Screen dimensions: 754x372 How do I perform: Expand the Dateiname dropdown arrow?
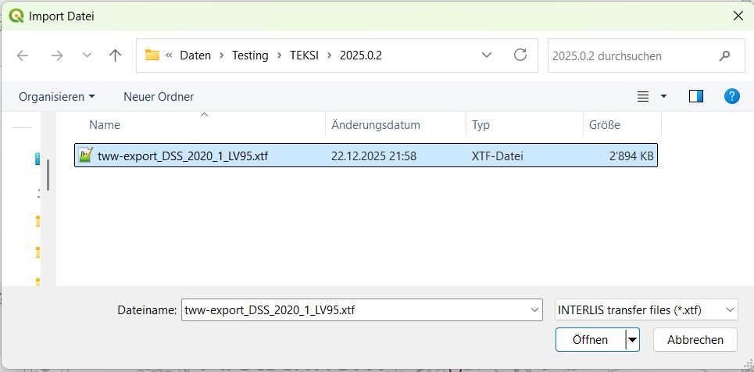534,310
